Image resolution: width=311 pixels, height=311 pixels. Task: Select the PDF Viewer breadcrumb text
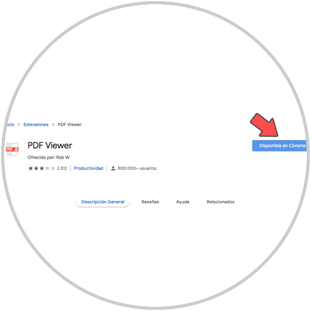(69, 124)
